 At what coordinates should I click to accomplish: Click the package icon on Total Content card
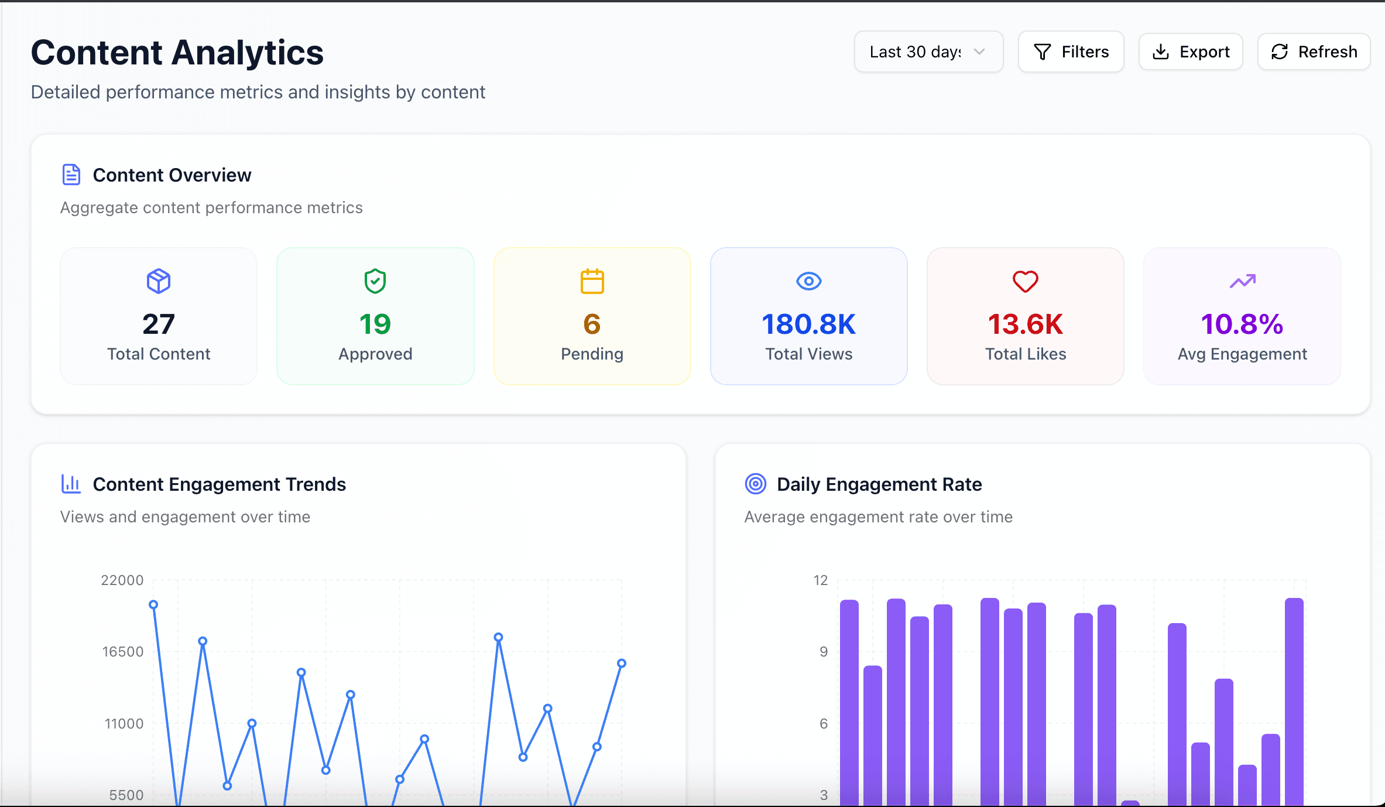click(158, 281)
